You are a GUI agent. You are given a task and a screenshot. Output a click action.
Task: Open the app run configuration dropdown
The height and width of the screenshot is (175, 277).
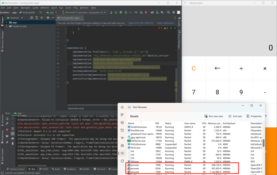(52, 12)
